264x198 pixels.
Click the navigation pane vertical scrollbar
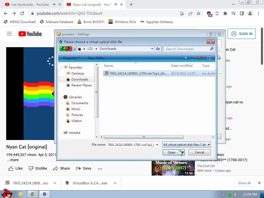[x=96, y=92]
